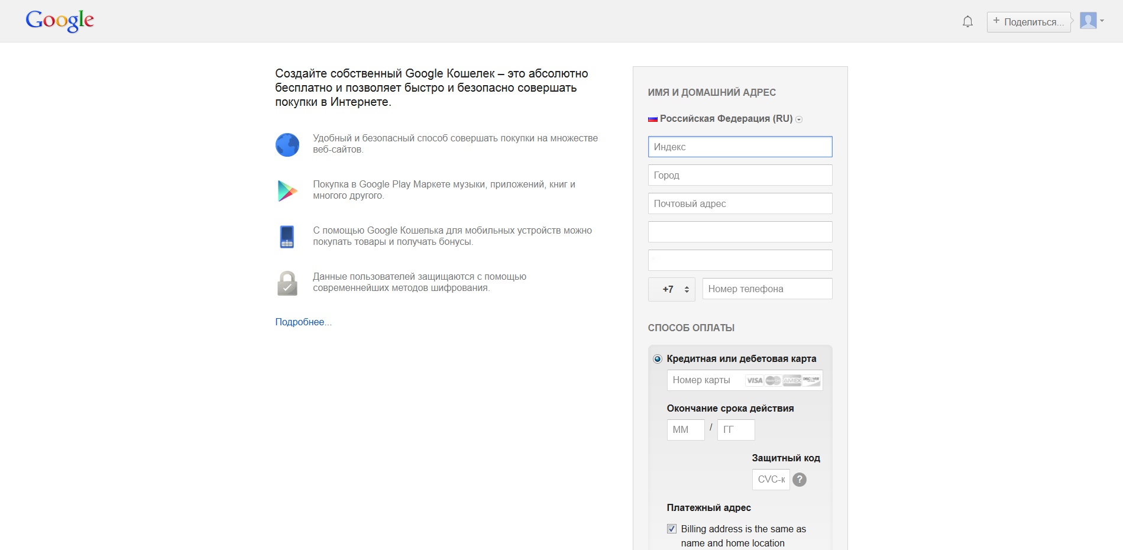Viewport: 1123px width, 550px height.
Task: Click the Поделиться share button
Action: point(1028,22)
